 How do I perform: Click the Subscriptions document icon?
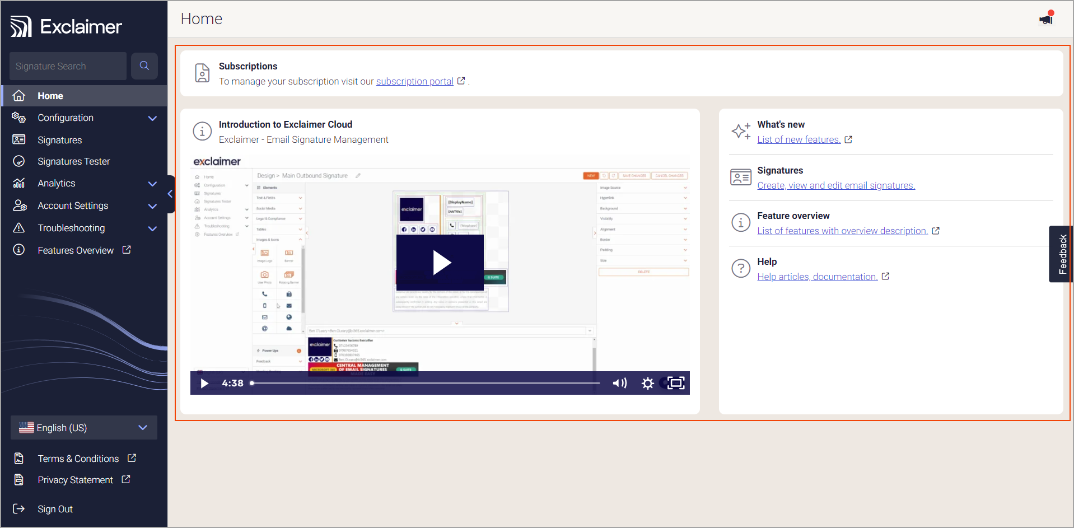[202, 73]
